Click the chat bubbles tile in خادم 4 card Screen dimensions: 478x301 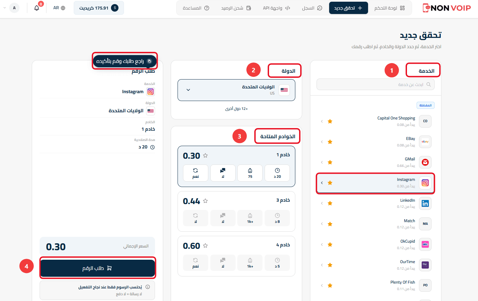coord(223,263)
